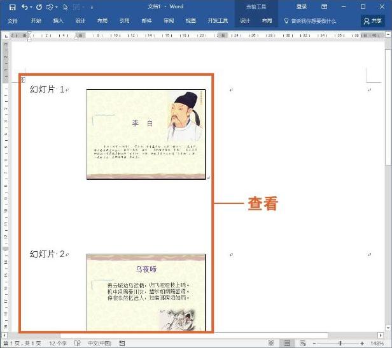Screen dimensions: 392x348
Task: Click the 共享 share button
Action: pos(372,21)
